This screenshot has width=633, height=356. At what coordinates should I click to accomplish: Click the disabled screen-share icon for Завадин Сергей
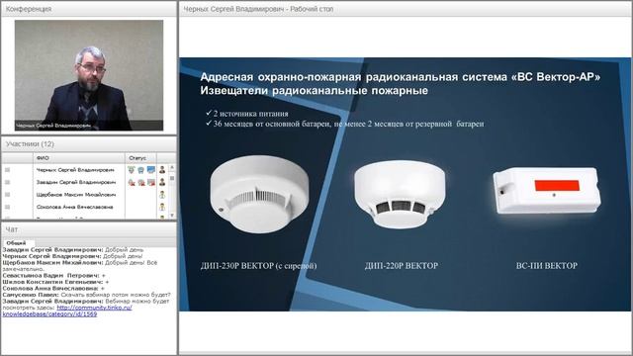(151, 182)
